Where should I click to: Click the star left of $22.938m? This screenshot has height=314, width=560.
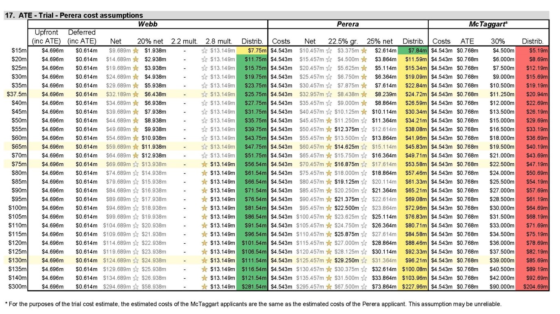136,243
